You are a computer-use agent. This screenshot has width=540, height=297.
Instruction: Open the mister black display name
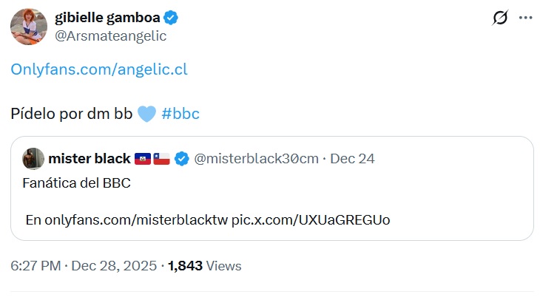pyautogui.click(x=89, y=159)
